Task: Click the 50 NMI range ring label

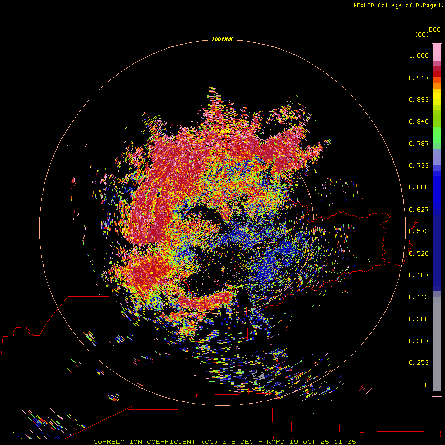Action: coord(222,131)
